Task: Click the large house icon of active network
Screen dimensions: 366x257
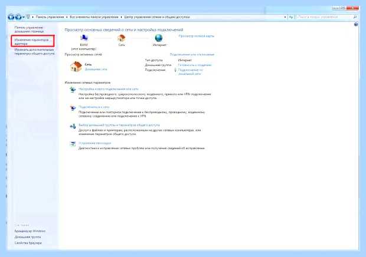Action: click(x=76, y=67)
